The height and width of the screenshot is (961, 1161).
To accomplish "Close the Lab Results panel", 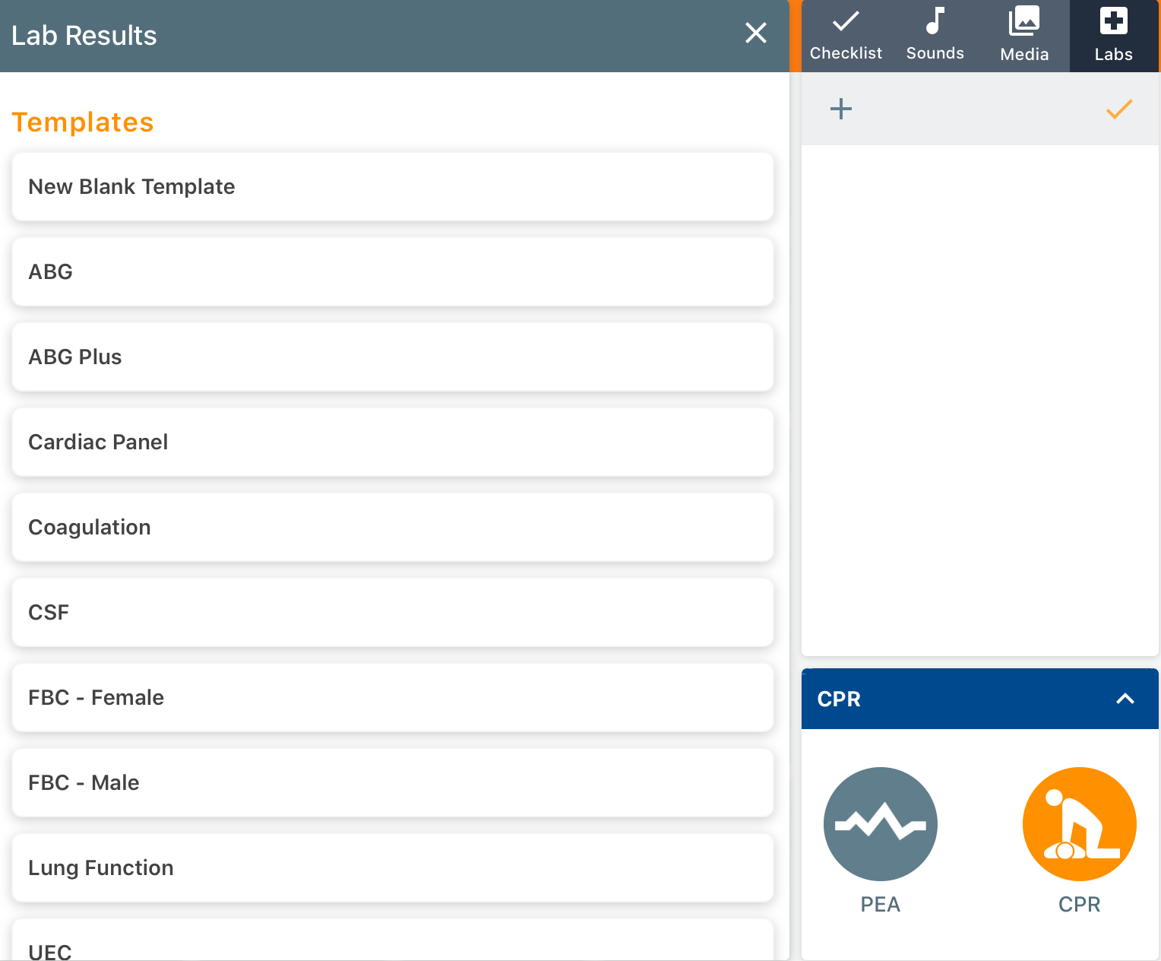I will [756, 33].
